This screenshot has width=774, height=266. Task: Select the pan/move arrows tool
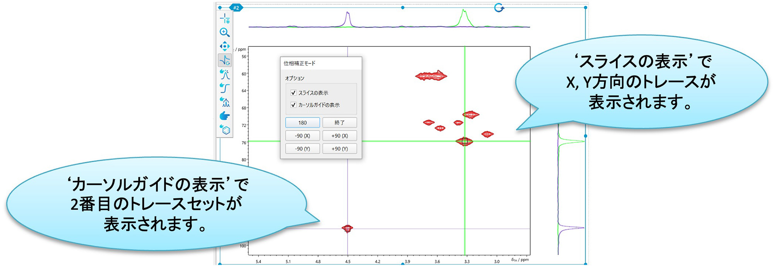[x=225, y=46]
